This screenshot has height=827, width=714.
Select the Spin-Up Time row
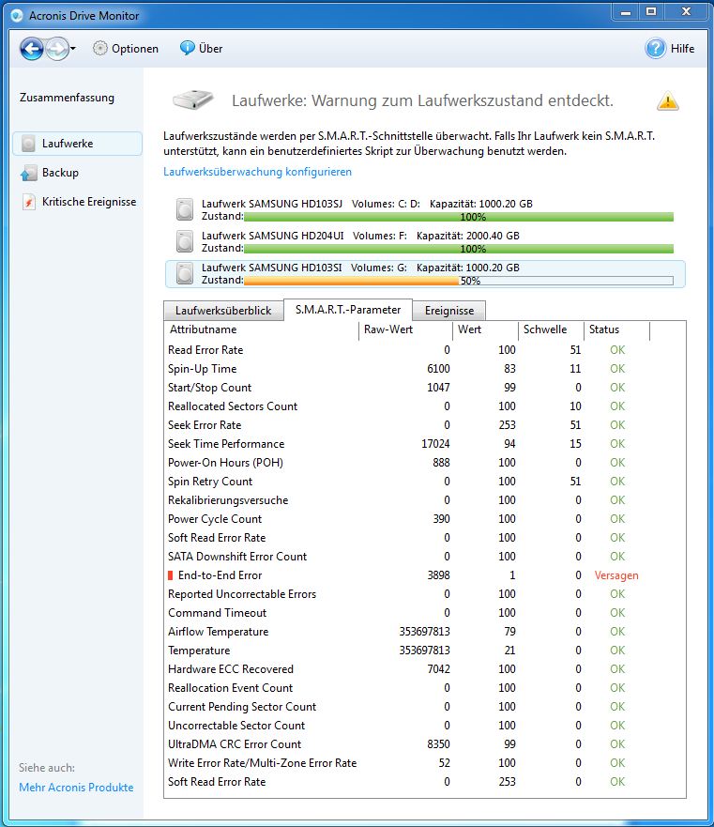pos(425,369)
